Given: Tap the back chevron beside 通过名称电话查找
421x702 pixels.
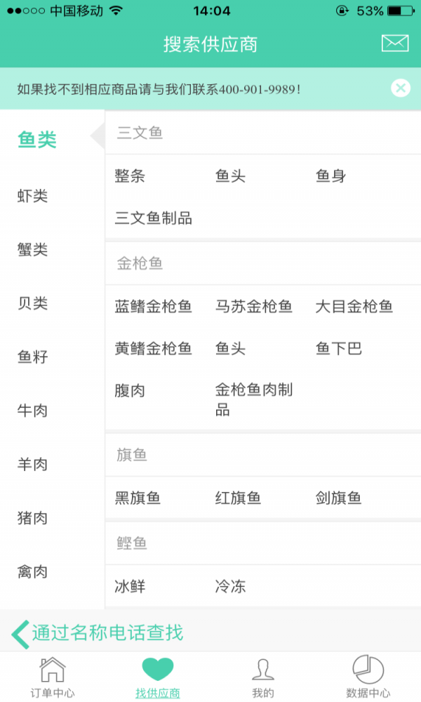Looking at the screenshot, I should (20, 633).
